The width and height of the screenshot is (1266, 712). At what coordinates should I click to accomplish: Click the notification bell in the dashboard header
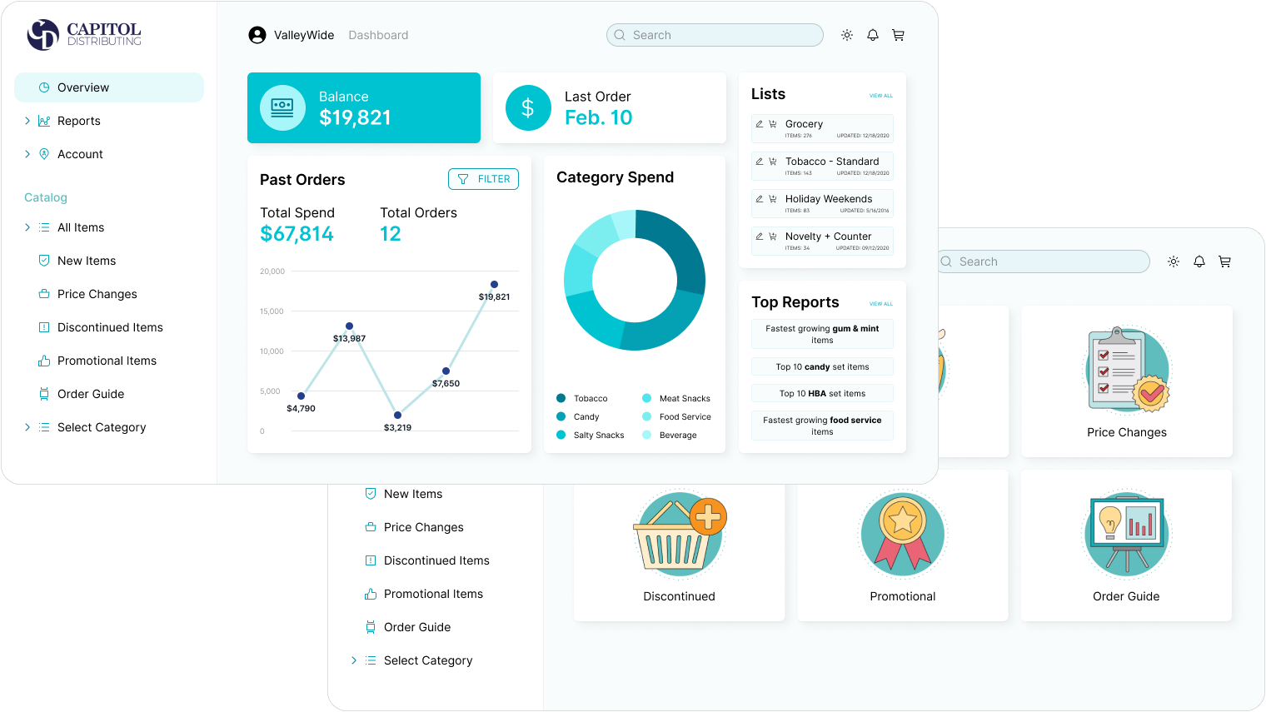coord(872,35)
